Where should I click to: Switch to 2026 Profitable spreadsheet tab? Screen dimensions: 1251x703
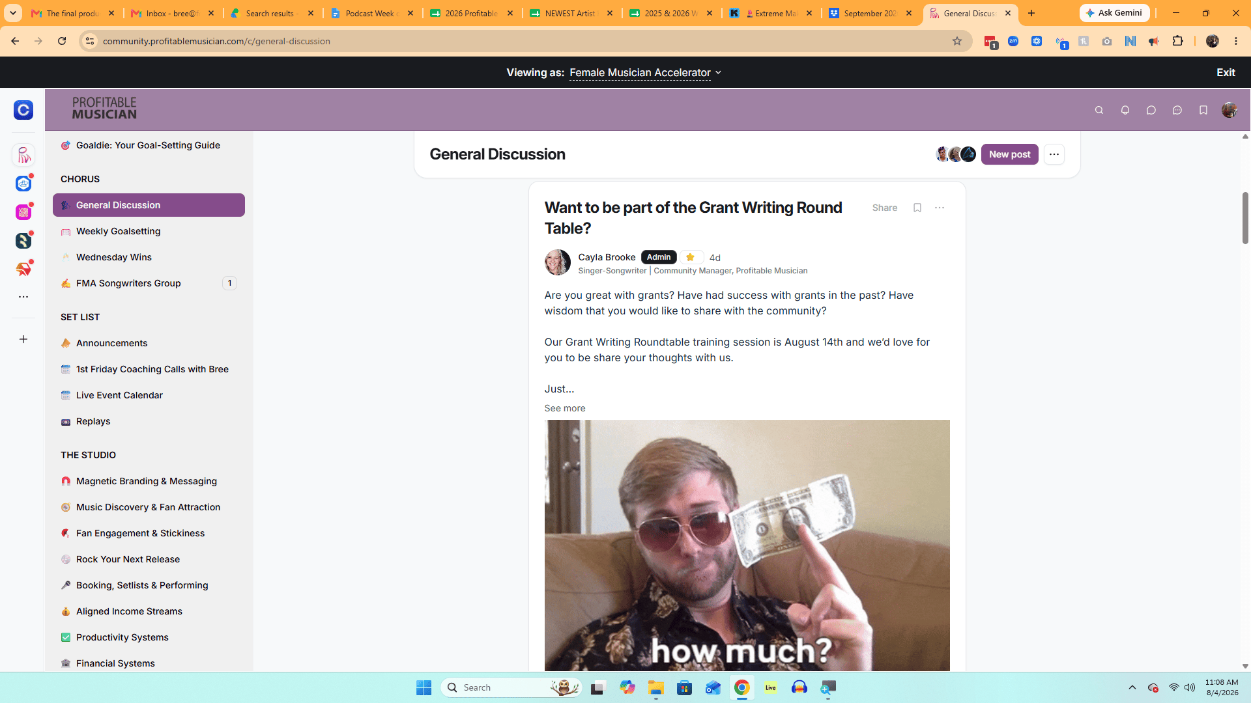click(x=472, y=13)
